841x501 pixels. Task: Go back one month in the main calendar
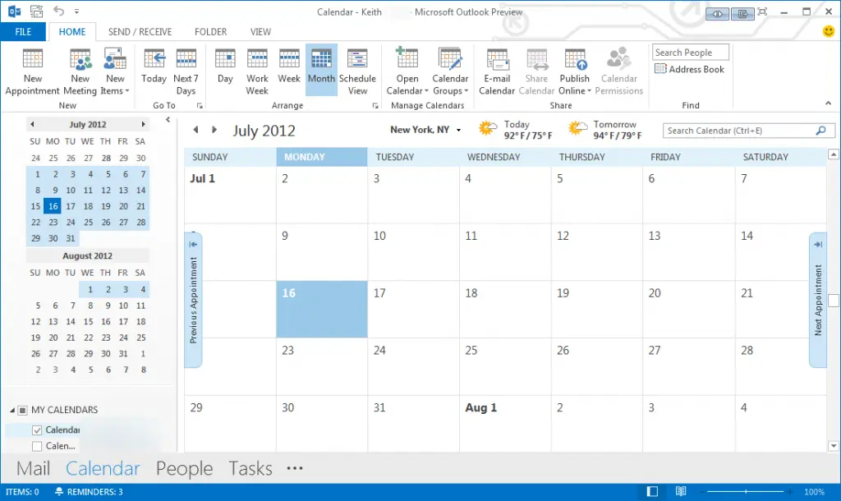(x=195, y=129)
